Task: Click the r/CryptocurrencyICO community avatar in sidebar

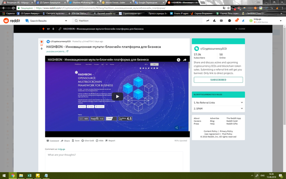Action: (x=197, y=49)
